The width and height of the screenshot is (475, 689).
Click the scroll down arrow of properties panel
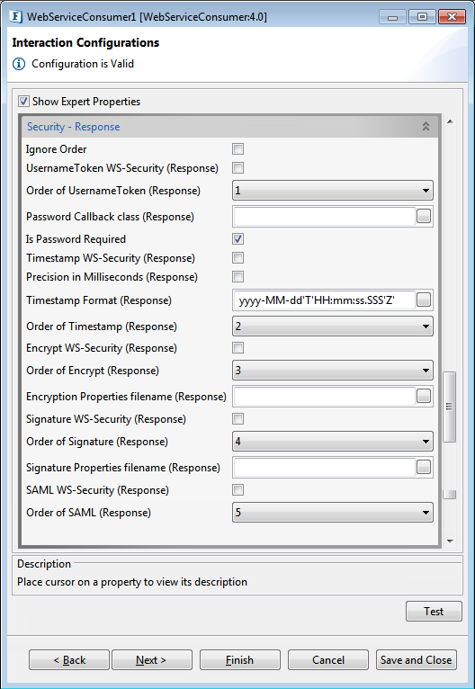point(450,541)
